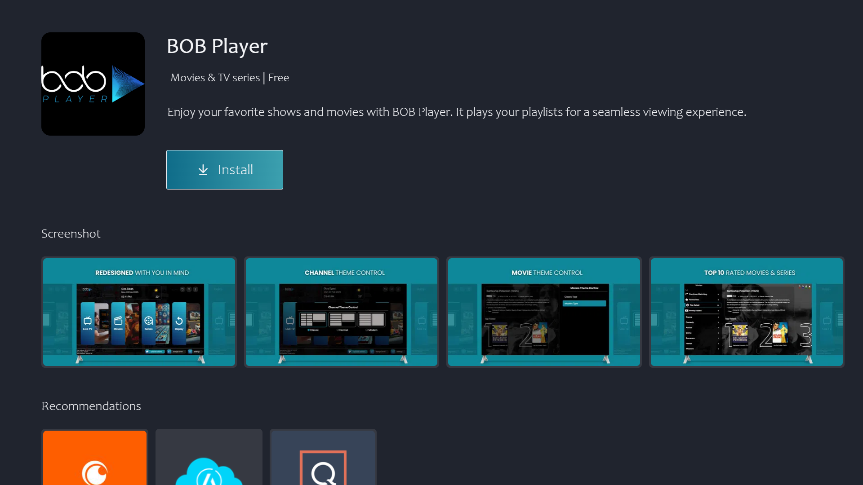Image resolution: width=863 pixels, height=485 pixels.
Task: Click the app description text
Action: [457, 112]
